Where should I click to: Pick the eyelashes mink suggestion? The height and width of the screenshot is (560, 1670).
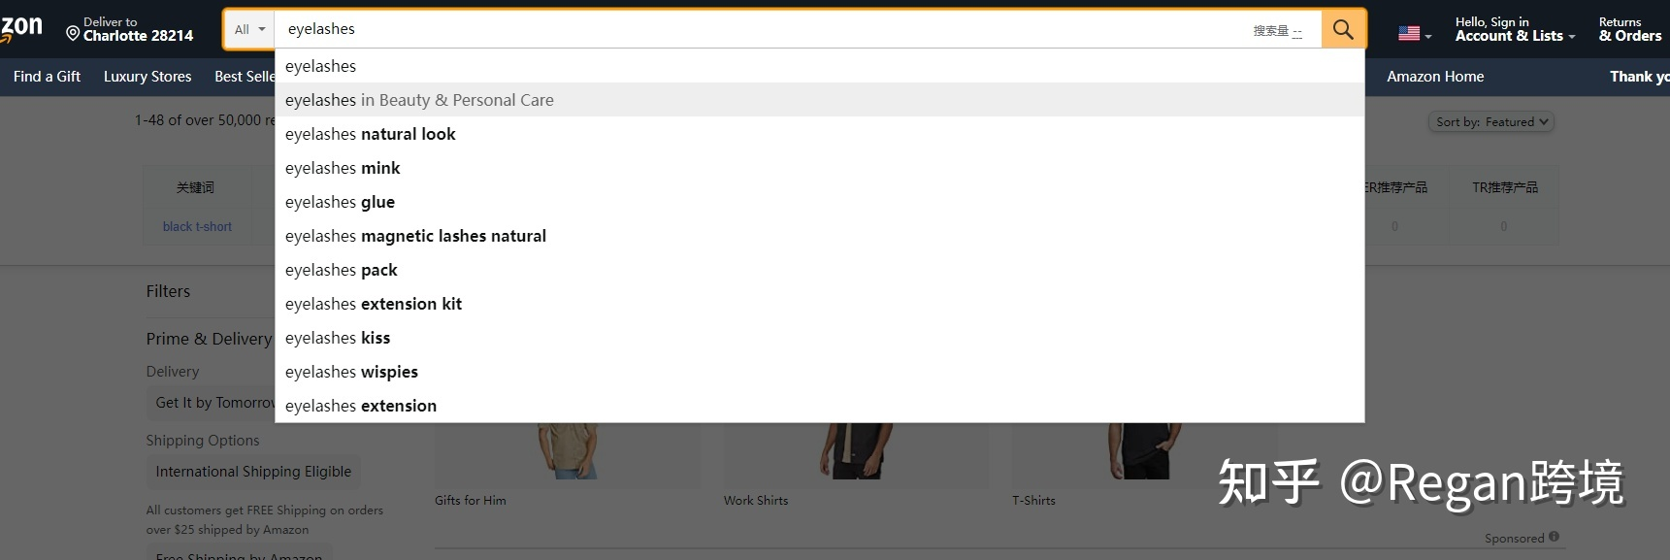tap(343, 168)
